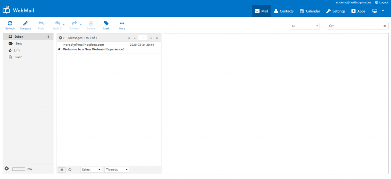The height and width of the screenshot is (179, 391).
Task: Click the Reply toolbar icon
Action: click(x=41, y=23)
